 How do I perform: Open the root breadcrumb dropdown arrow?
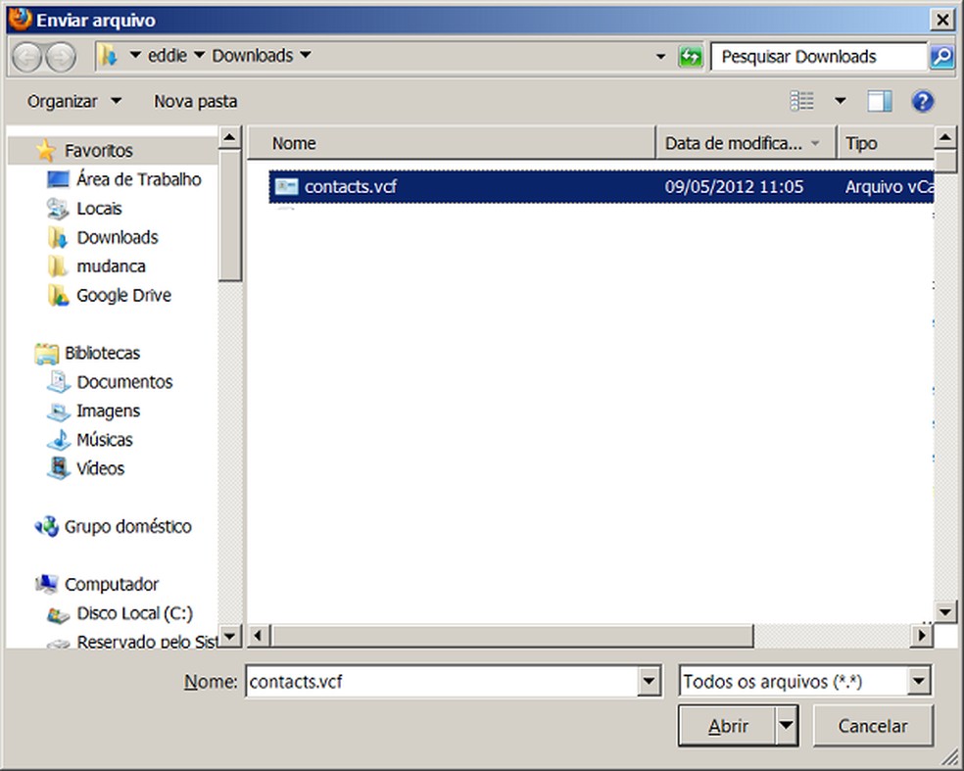tap(135, 55)
